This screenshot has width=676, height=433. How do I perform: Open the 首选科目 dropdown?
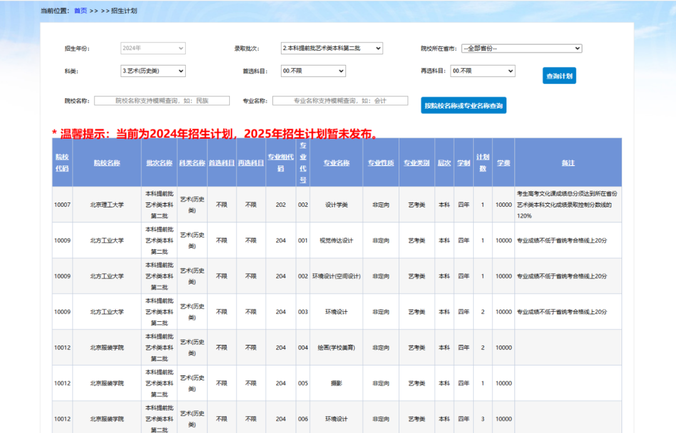click(313, 71)
